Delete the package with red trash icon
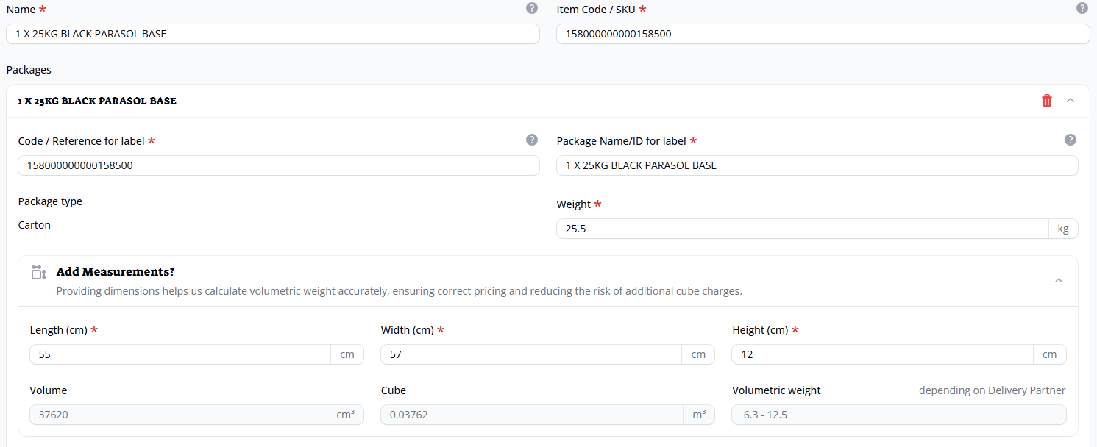The height and width of the screenshot is (447, 1097). coord(1046,101)
